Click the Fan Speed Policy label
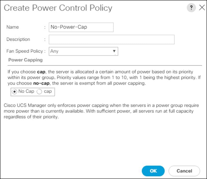 pyautogui.click(x=24, y=51)
